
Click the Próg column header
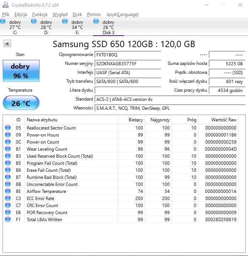tap(185, 120)
